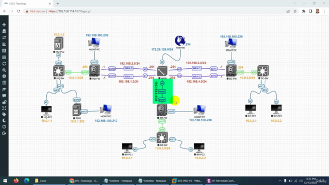
Task: Select MGMT-PC node labeled 192.168.100.200
Action: pyautogui.click(x=94, y=43)
